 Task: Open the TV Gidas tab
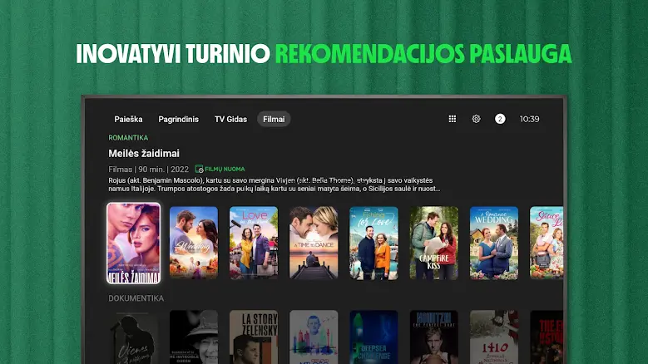pyautogui.click(x=230, y=120)
